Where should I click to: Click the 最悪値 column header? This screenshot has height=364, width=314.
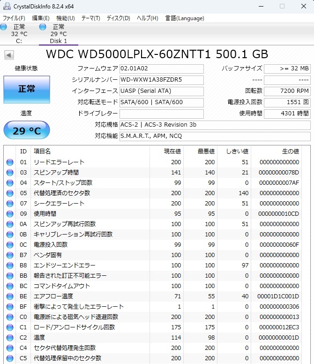200,152
